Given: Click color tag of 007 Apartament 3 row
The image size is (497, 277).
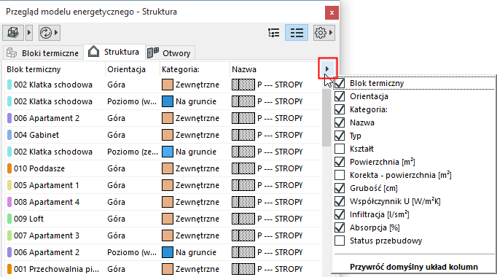Looking at the screenshot, I should tap(9, 235).
